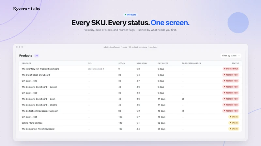Click the Watch badge for Gift Card — $25
This screenshot has height=146, width=261.
[234, 117]
